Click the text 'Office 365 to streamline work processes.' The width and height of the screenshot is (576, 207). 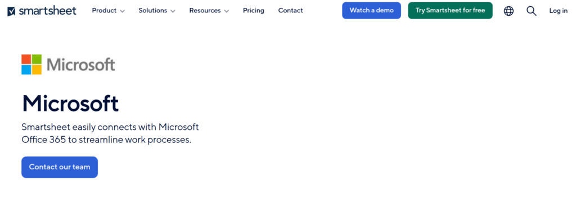click(x=106, y=140)
